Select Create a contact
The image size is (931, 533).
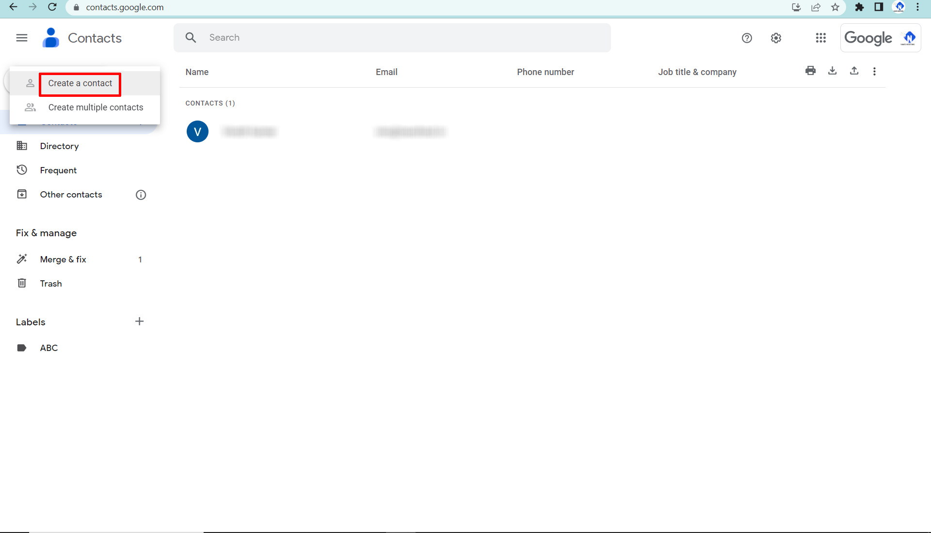80,83
